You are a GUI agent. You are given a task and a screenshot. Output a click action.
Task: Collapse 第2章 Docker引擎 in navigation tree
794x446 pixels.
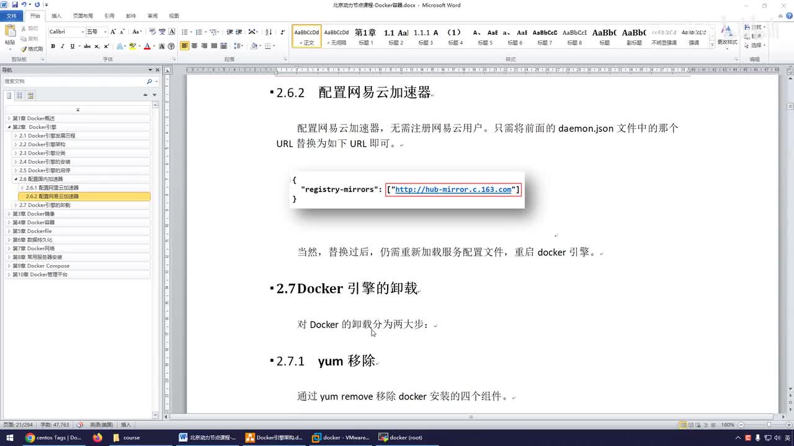coord(9,127)
